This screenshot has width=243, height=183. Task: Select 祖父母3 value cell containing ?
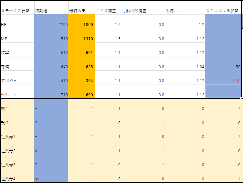(51, 162)
